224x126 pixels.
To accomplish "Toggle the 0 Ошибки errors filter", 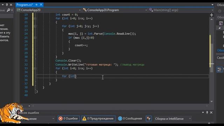I will [x=69, y=118].
